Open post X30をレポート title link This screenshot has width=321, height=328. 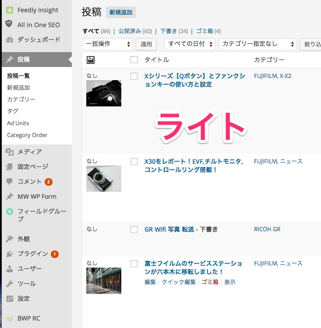194,166
